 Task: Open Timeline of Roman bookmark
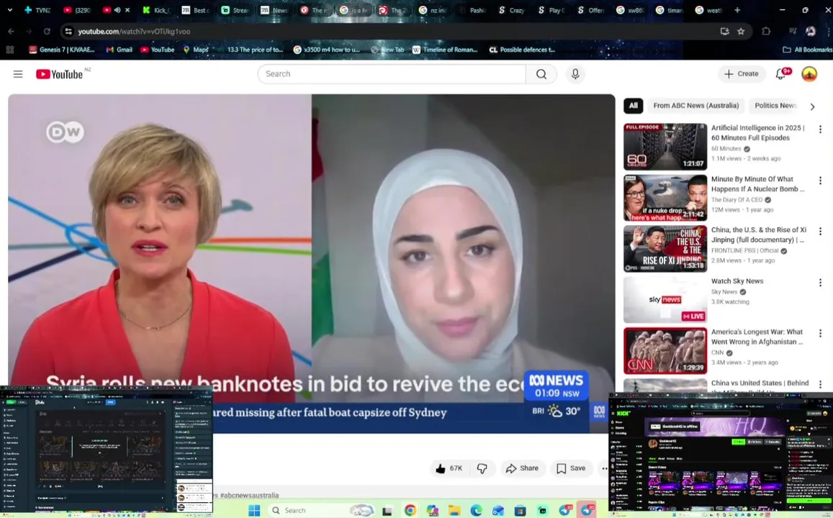[445, 50]
